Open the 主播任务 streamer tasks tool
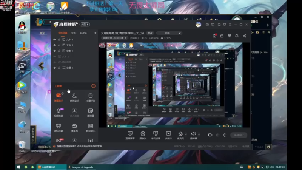This screenshot has height=170, width=302. point(90,97)
